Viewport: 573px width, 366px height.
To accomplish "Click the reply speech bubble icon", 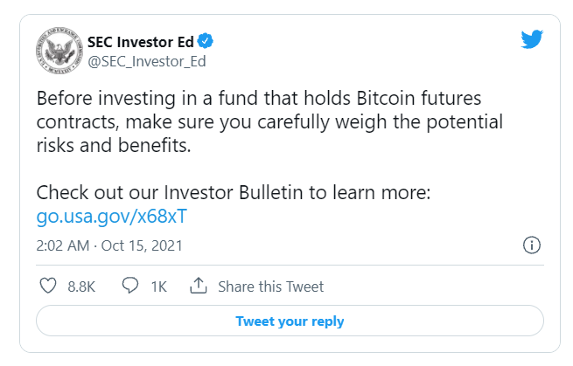I will pyautogui.click(x=130, y=286).
